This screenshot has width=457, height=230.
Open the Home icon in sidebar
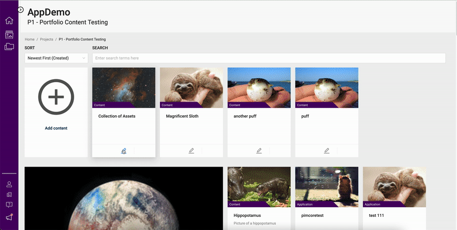click(9, 21)
